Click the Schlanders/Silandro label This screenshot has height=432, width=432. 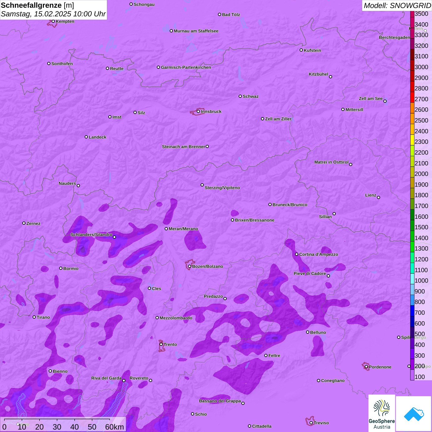[x=91, y=235]
